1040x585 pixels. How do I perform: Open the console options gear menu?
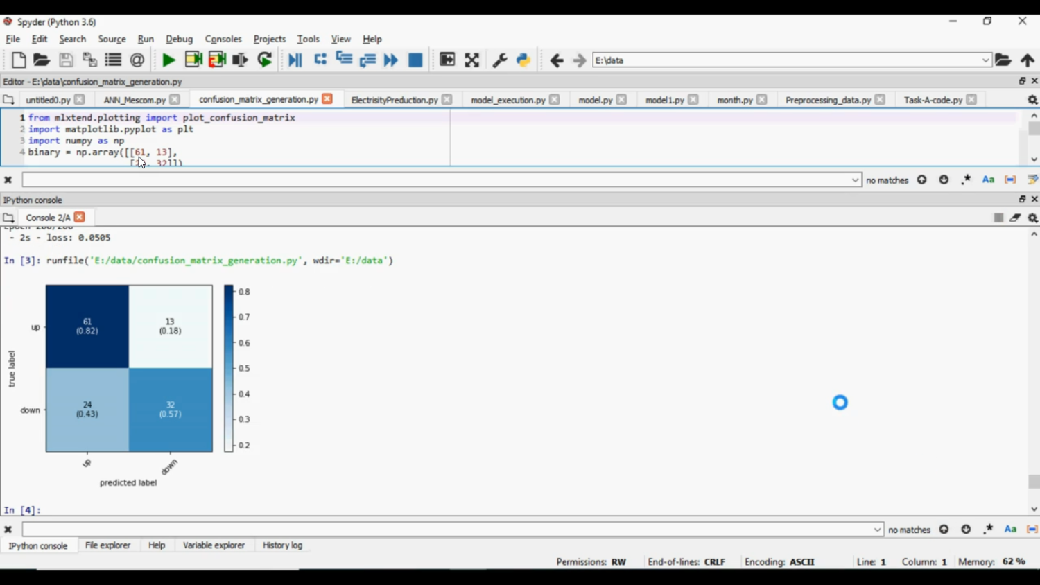1032,217
